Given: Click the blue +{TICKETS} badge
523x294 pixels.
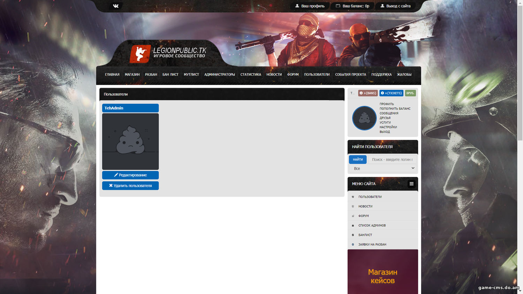Looking at the screenshot, I should [x=391, y=93].
